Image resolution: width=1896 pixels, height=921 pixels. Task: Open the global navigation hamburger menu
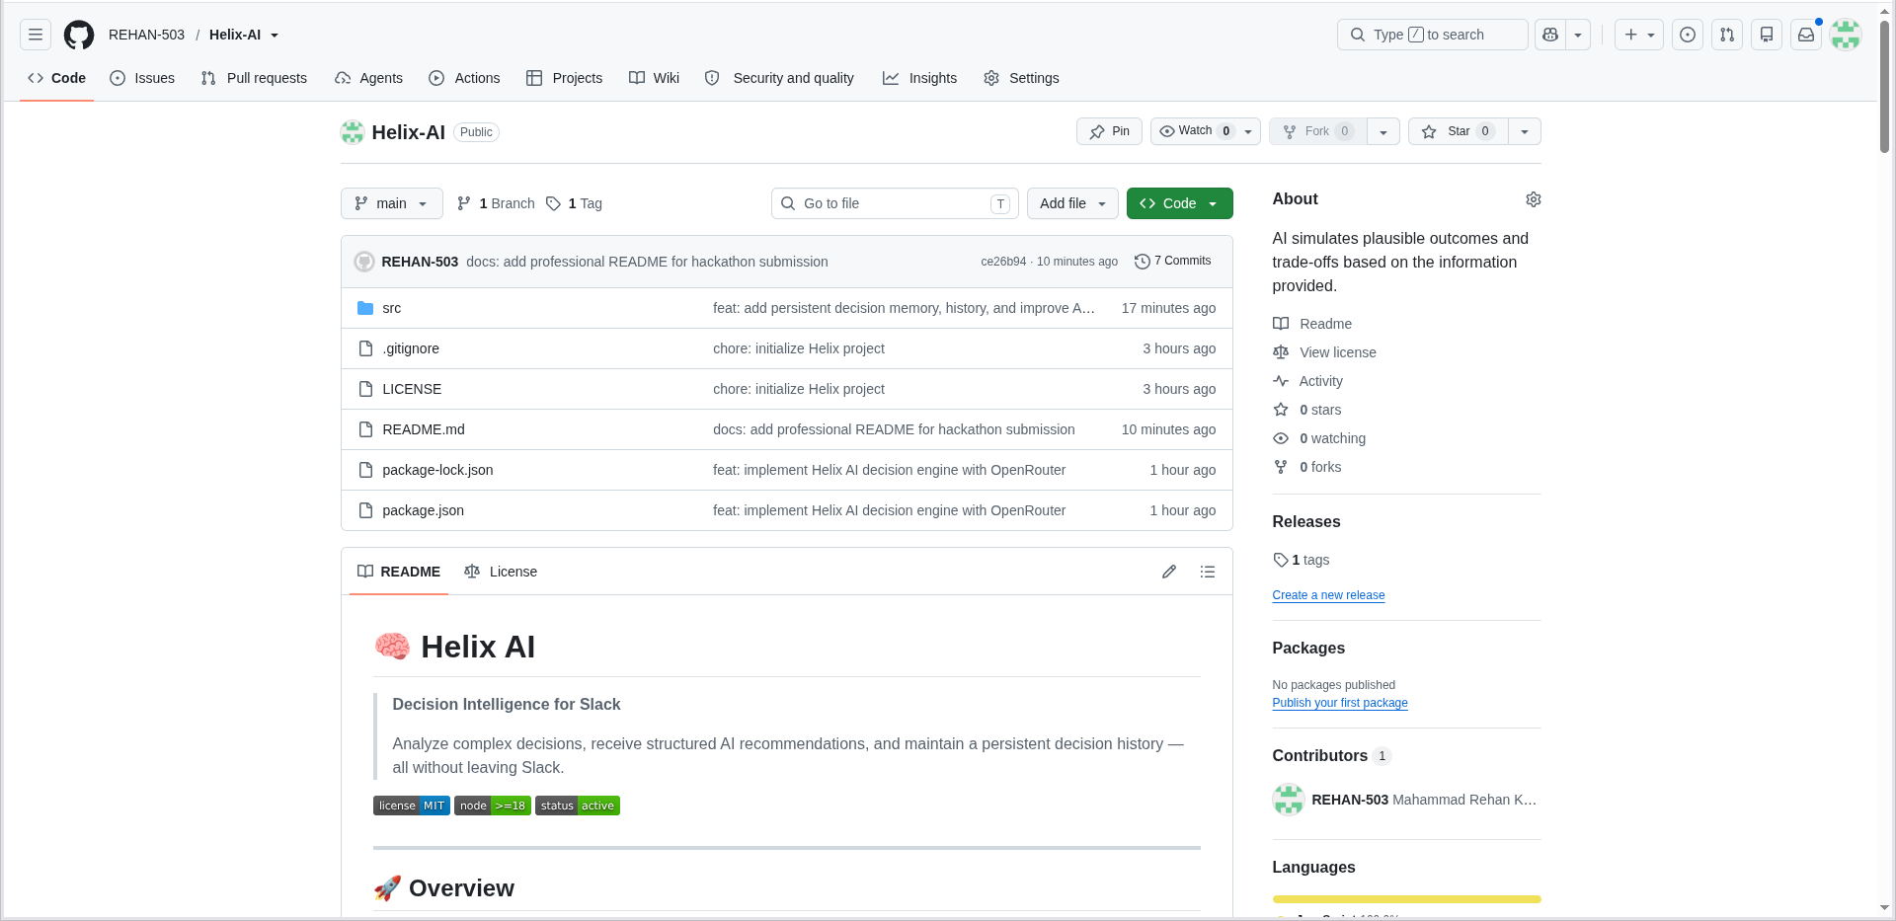(x=36, y=35)
